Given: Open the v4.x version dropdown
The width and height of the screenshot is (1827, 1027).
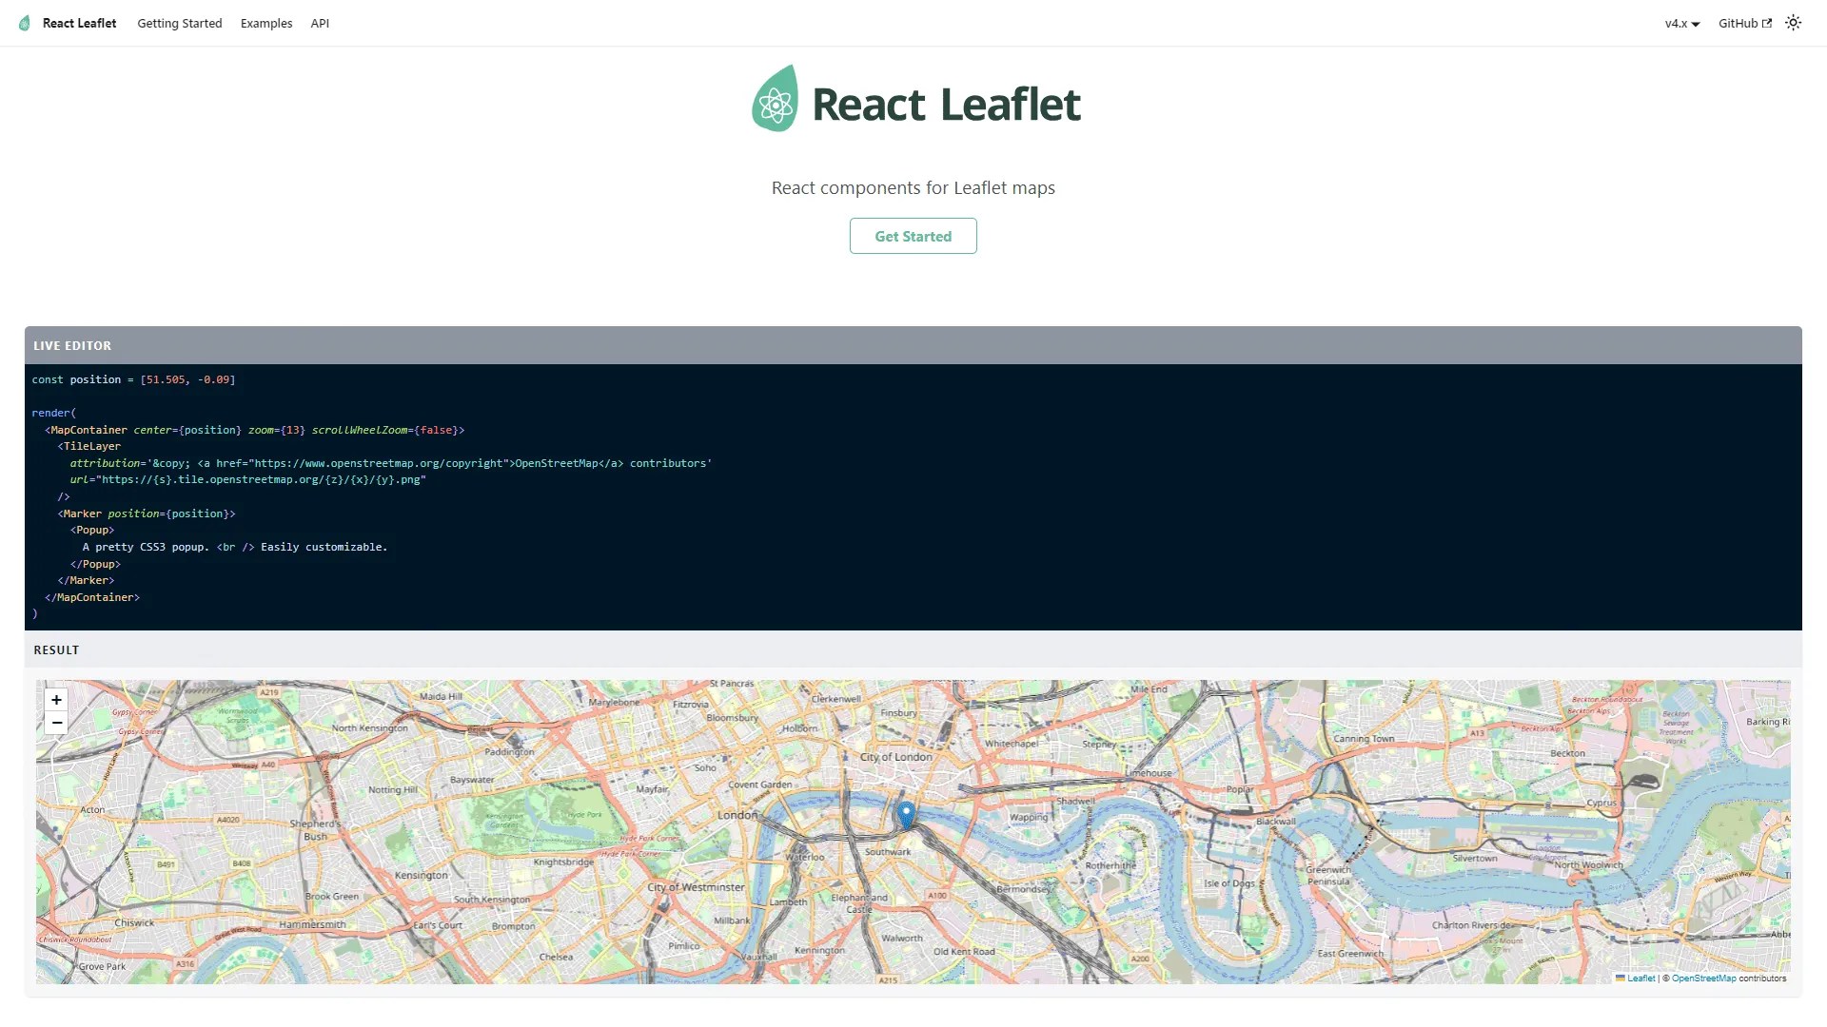Looking at the screenshot, I should tap(1682, 24).
